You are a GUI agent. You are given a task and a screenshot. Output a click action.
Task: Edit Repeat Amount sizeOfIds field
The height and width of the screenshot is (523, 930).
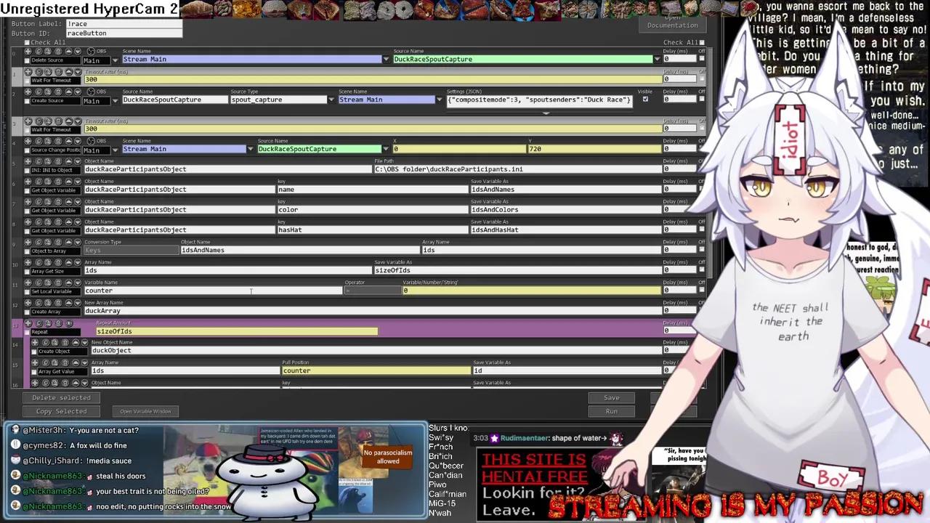237,331
